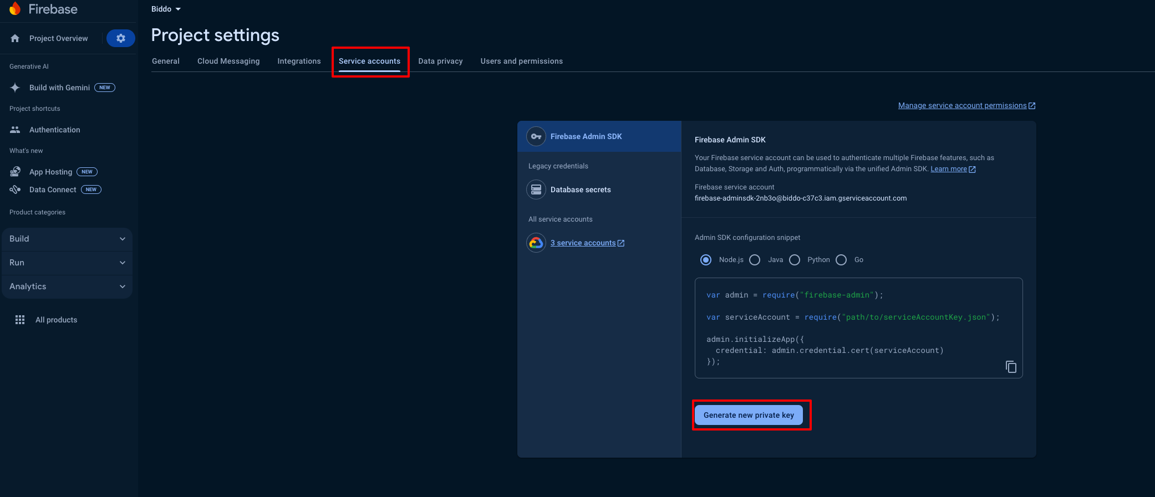Click the service account email address
This screenshot has width=1155, height=497.
coord(801,198)
